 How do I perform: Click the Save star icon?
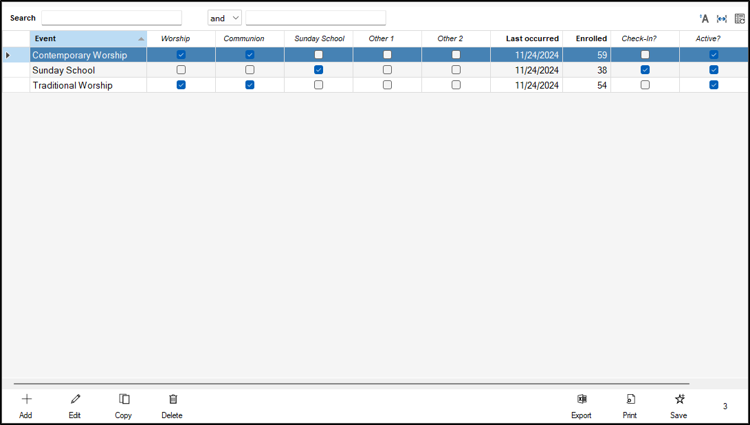[x=679, y=400]
